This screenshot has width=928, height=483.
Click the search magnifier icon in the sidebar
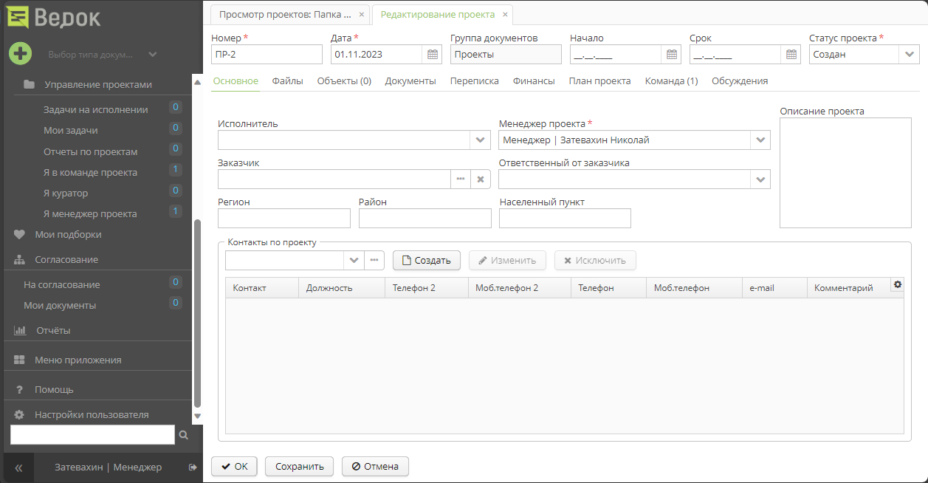pyautogui.click(x=182, y=435)
